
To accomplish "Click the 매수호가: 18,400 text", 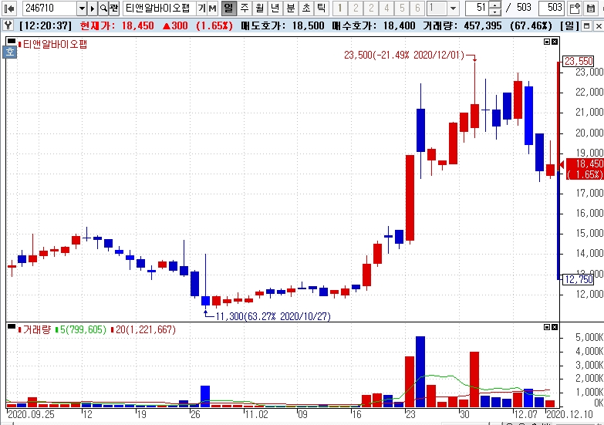I will coord(373,25).
